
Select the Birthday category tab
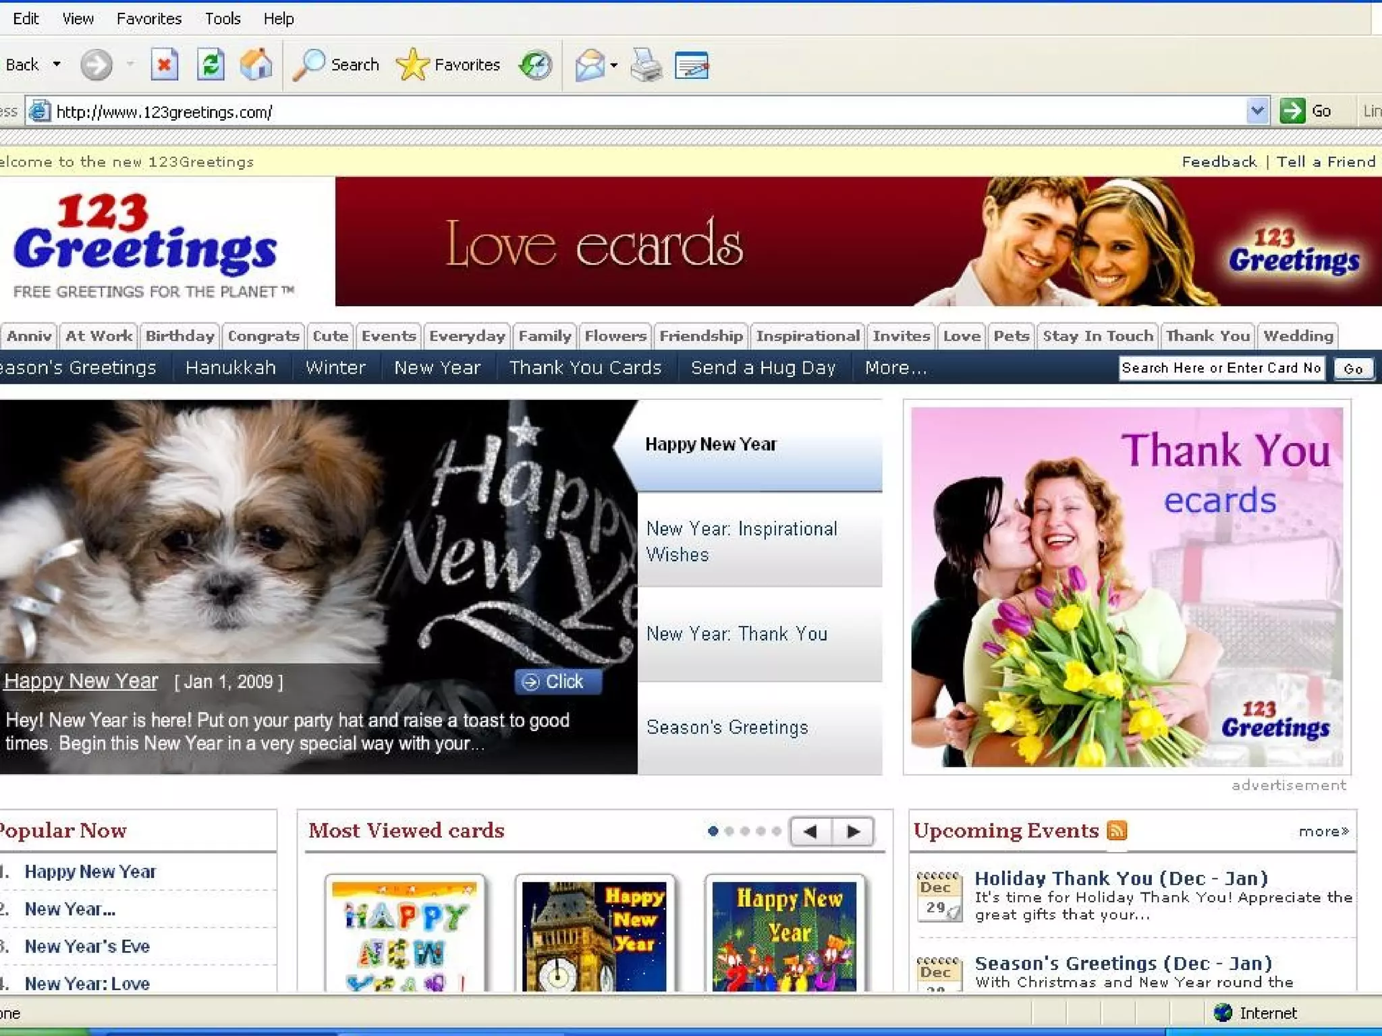[x=179, y=336]
